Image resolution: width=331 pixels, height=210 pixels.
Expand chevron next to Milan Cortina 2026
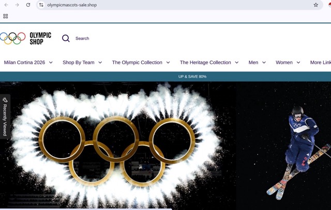point(51,63)
